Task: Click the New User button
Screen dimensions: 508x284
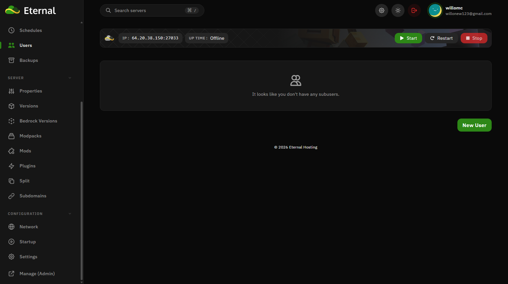Action: click(x=474, y=125)
